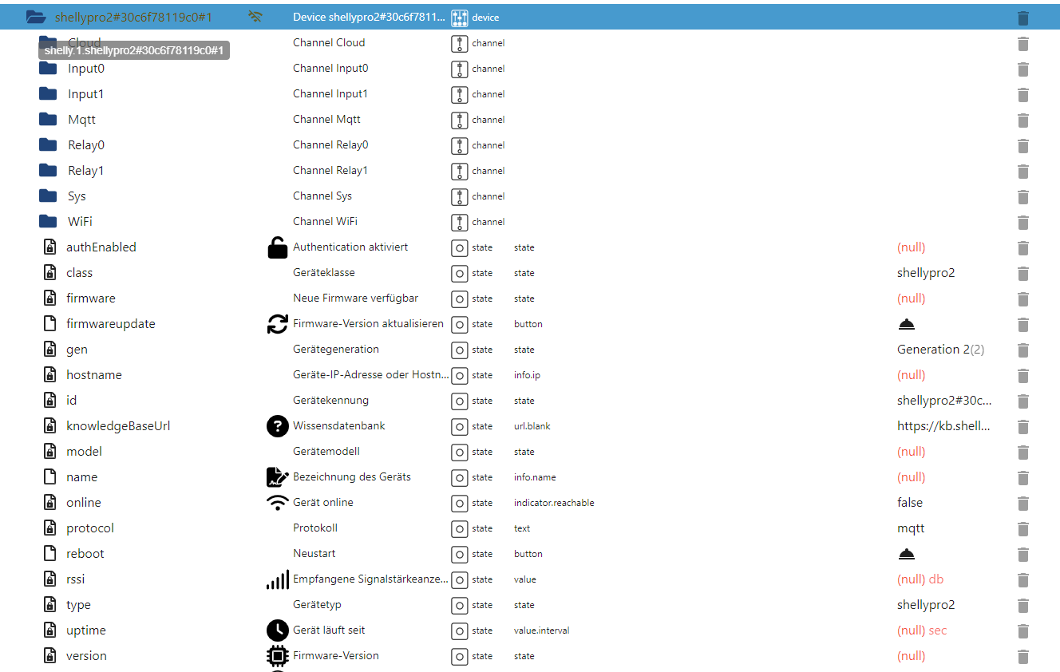Image resolution: width=1060 pixels, height=672 pixels.
Task: Collapse the shellypro2#30c6f78119c0#1 device folder
Action: (36, 17)
